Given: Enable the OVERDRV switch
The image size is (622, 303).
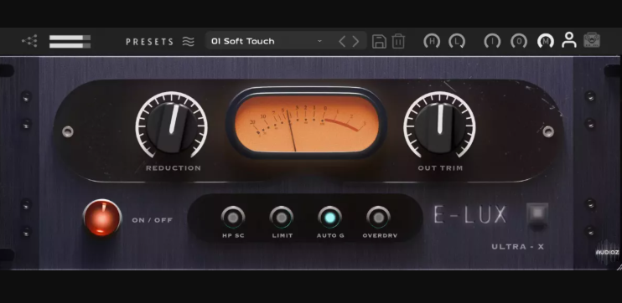Looking at the screenshot, I should (378, 217).
